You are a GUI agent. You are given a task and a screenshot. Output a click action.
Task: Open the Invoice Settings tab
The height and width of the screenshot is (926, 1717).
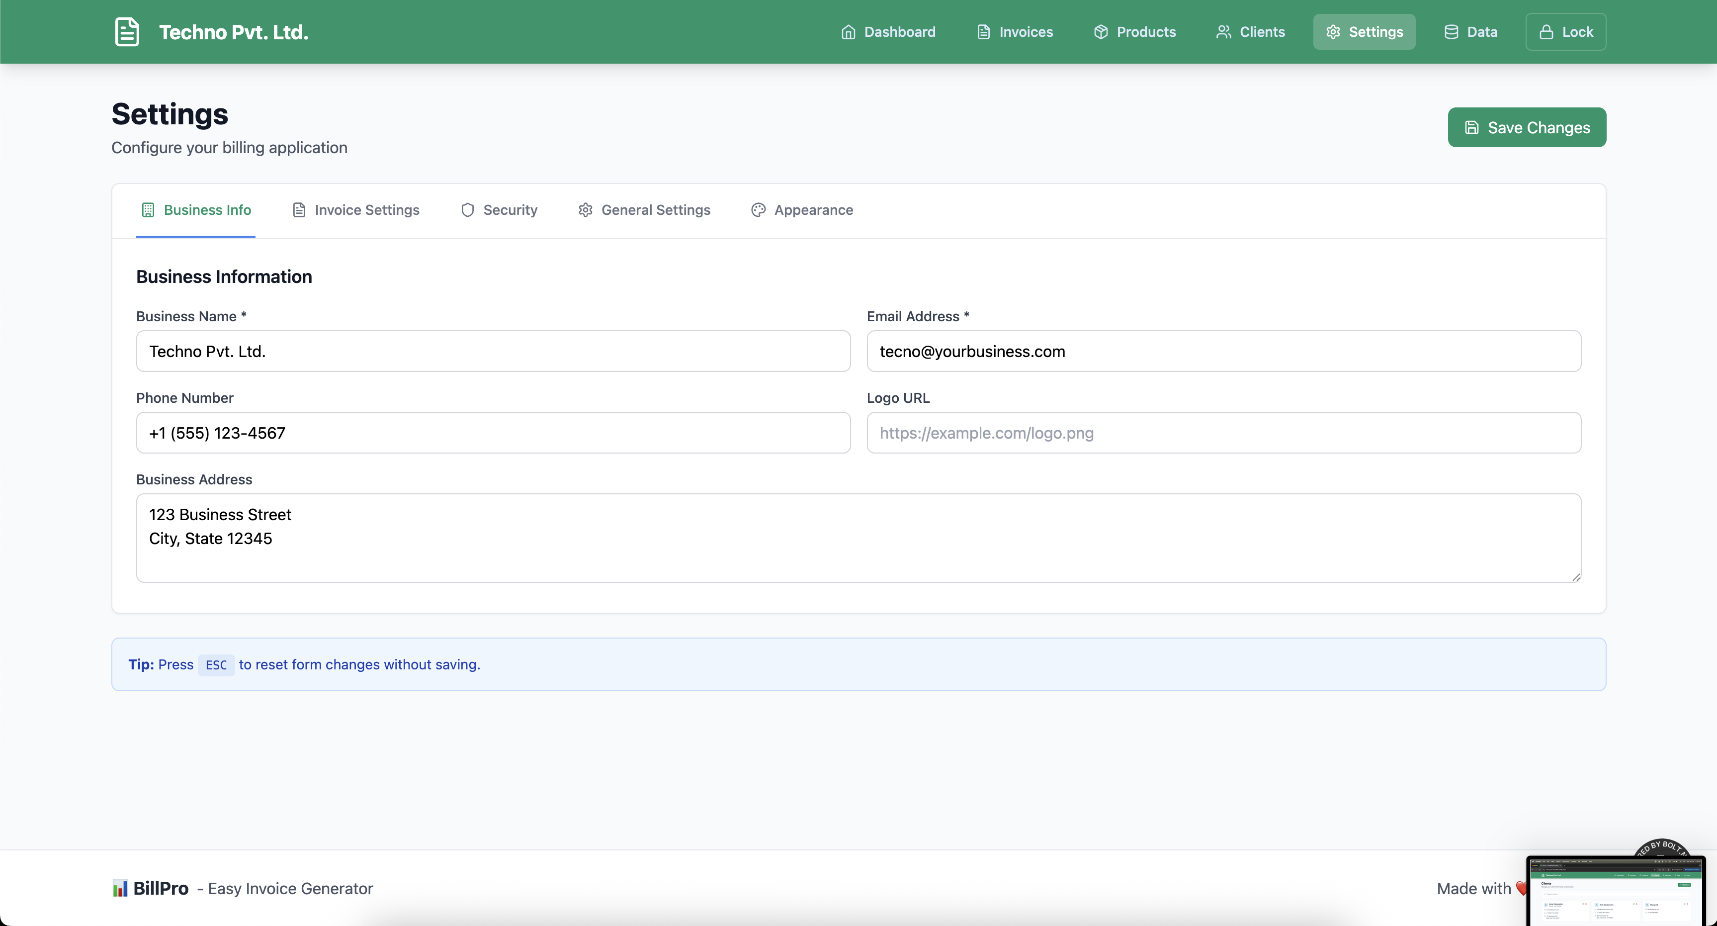coord(356,210)
